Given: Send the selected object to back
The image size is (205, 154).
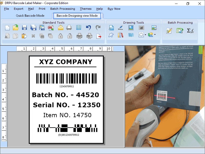Looking at the screenshot, I should coord(50,36).
